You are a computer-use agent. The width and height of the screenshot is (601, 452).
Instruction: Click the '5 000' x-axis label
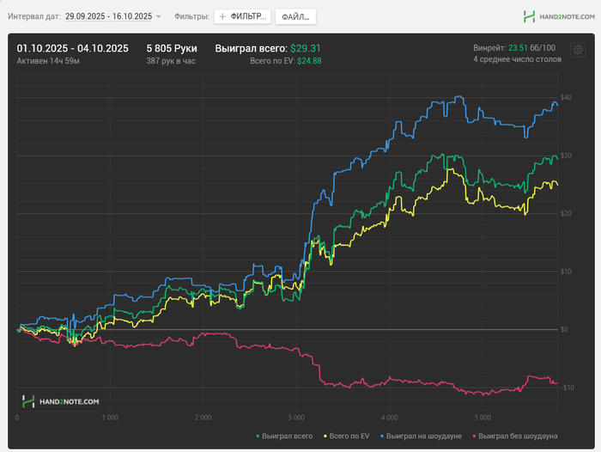point(483,418)
